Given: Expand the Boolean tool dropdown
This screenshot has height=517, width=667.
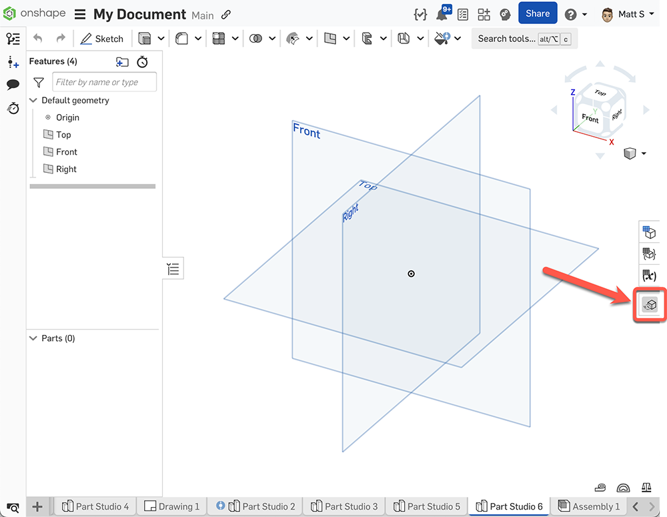Looking at the screenshot, I should coord(272,39).
